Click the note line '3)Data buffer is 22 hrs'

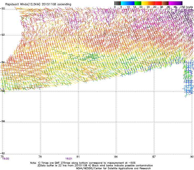click(95, 166)
